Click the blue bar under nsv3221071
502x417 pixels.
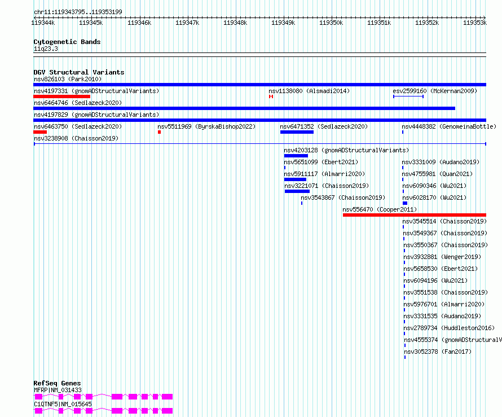click(x=297, y=191)
